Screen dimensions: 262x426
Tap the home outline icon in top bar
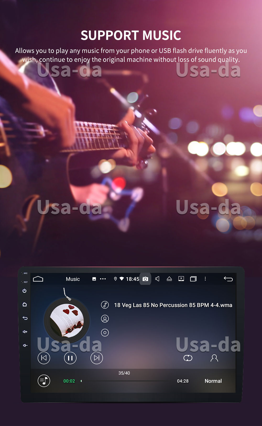click(38, 279)
